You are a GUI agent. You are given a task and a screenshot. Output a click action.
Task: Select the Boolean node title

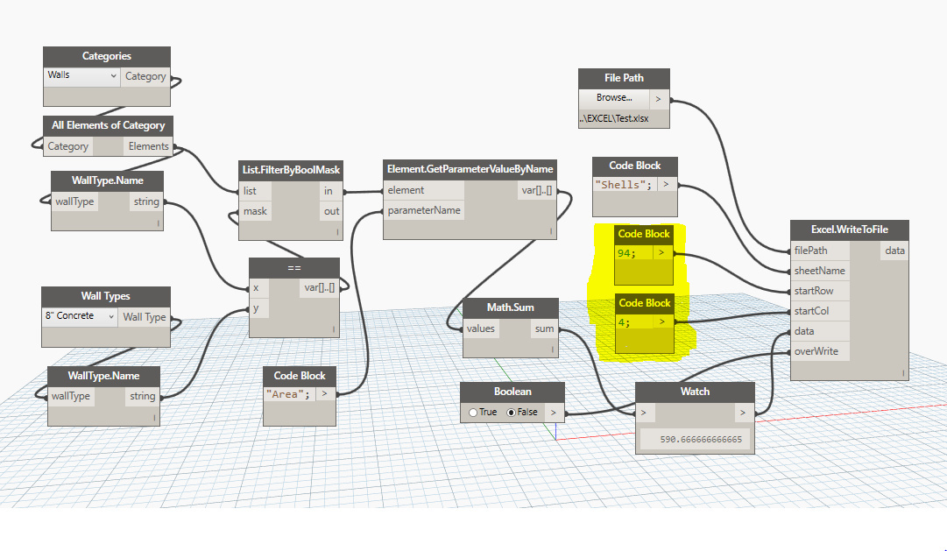coord(512,392)
